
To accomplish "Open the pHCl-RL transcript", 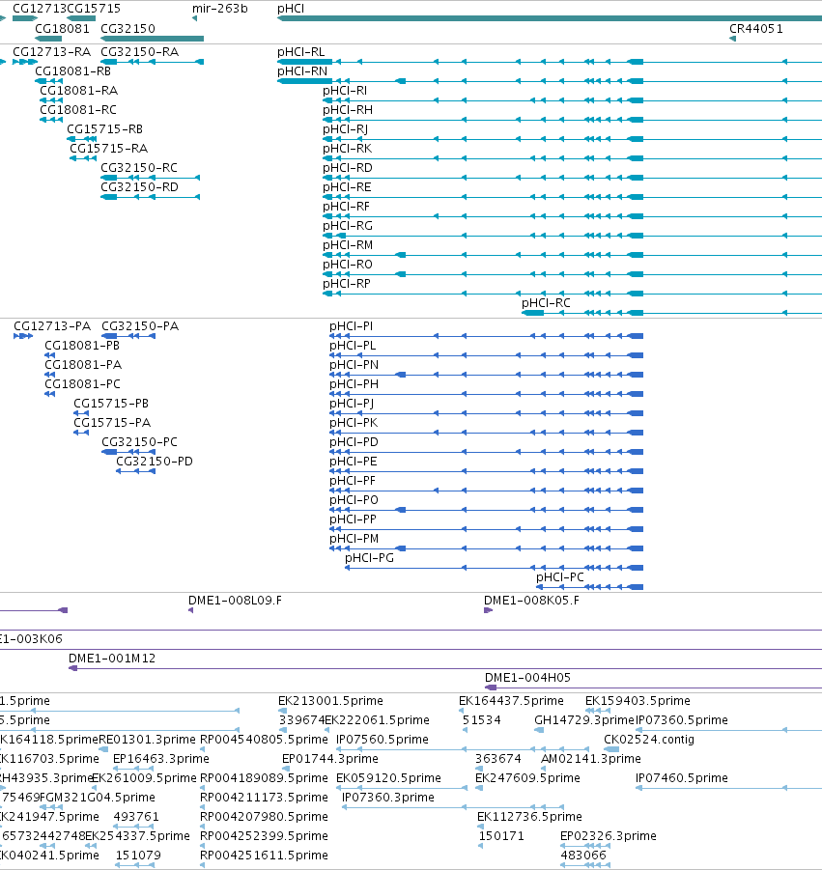I will (x=300, y=52).
